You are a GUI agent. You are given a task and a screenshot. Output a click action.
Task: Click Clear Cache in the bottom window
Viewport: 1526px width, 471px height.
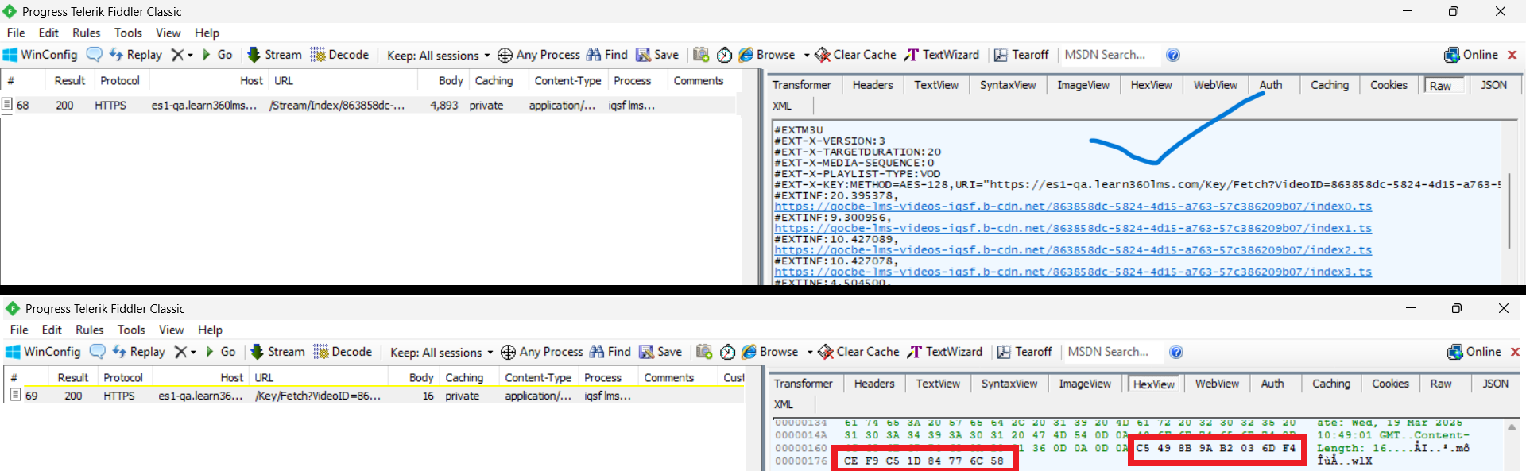859,352
